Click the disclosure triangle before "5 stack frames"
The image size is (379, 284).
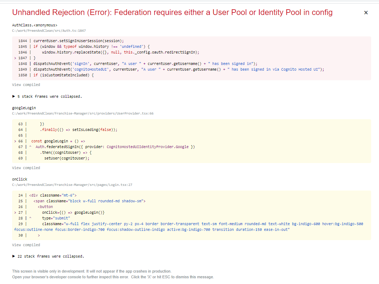click(x=14, y=96)
